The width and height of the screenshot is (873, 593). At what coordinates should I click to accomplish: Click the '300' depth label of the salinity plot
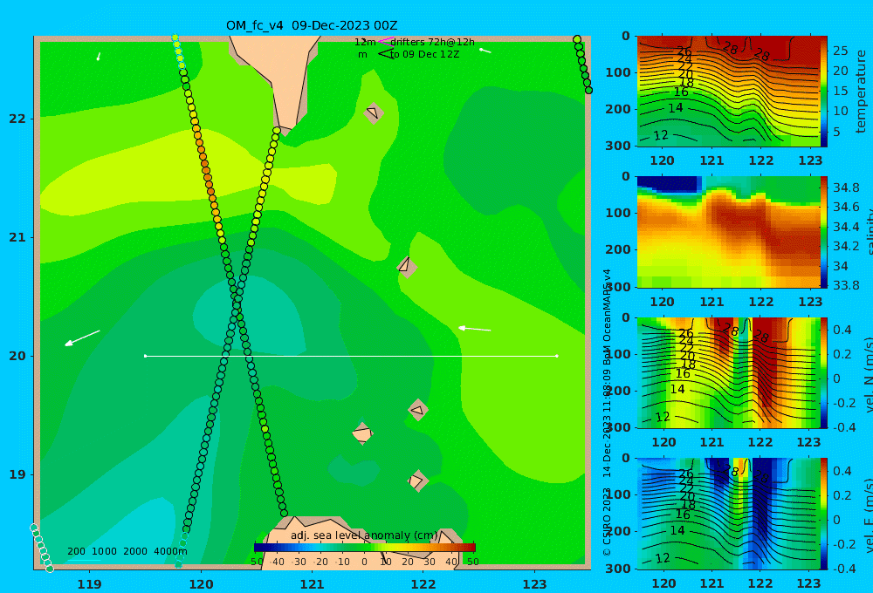[x=618, y=287]
